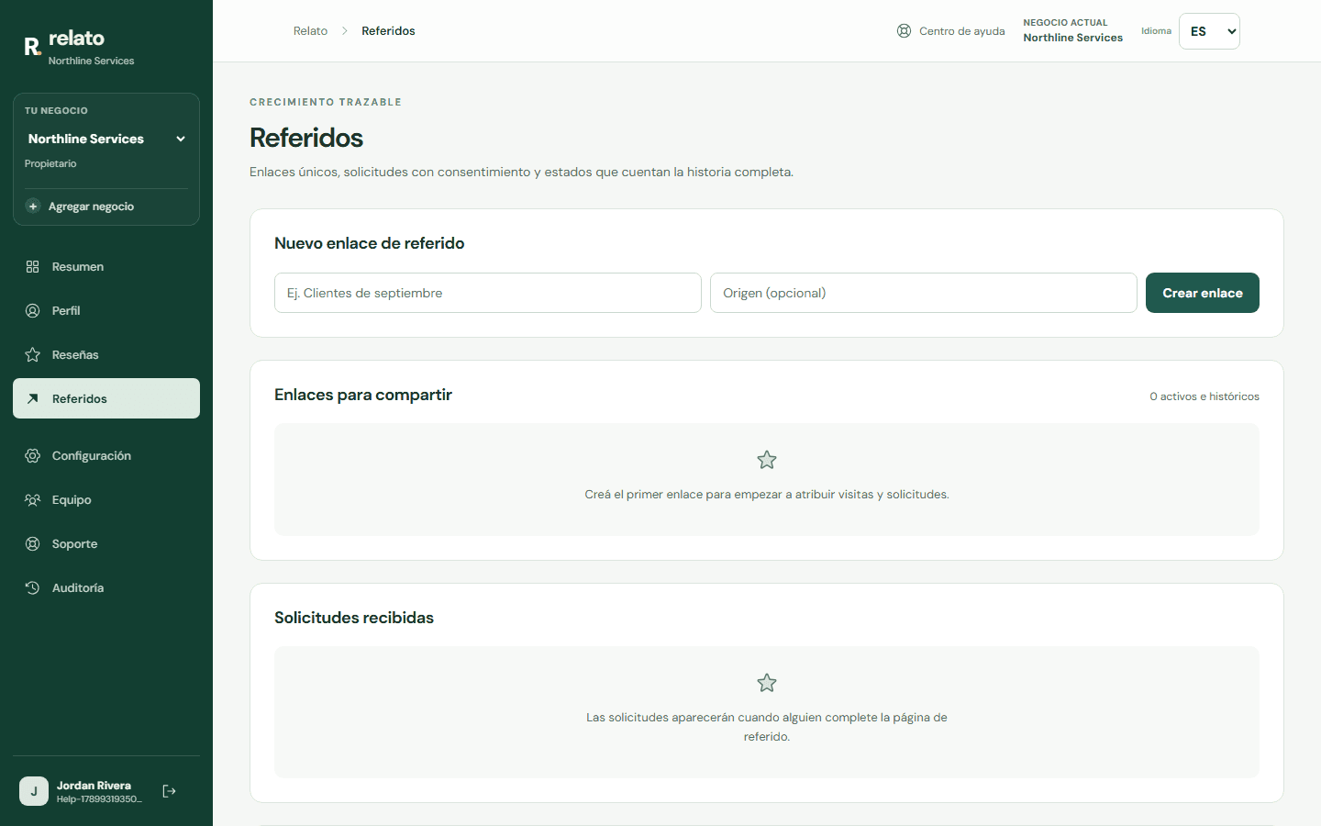The image size is (1321, 826).
Task: Click the Soporte lifebuoy icon
Action: (x=33, y=544)
